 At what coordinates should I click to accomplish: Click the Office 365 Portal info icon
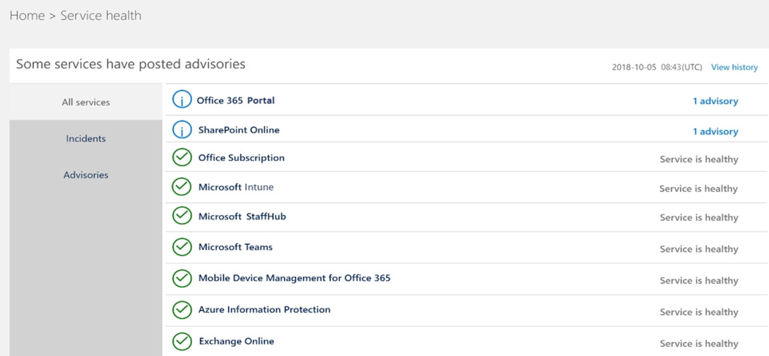coord(182,100)
